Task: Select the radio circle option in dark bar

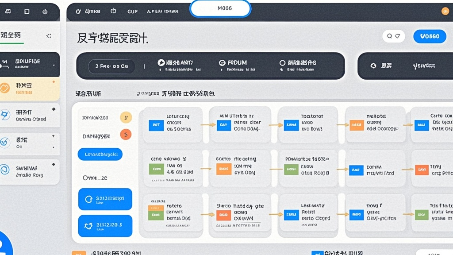Action: [282, 63]
